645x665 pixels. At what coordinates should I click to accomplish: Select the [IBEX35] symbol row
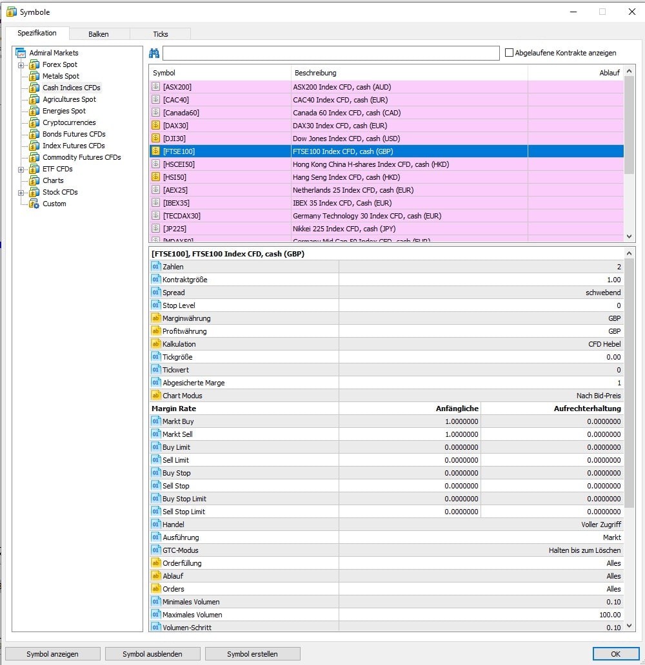(386, 203)
